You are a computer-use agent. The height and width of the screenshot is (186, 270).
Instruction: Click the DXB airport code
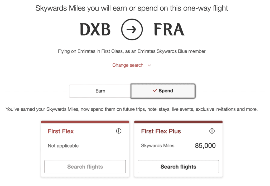coord(95,30)
